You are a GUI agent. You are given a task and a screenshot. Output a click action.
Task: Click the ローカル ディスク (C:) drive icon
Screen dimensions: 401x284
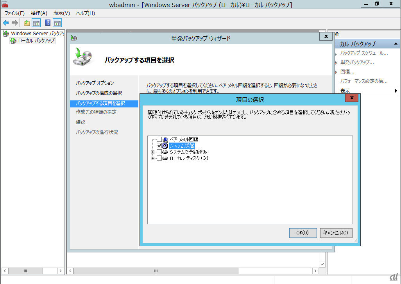click(x=165, y=158)
